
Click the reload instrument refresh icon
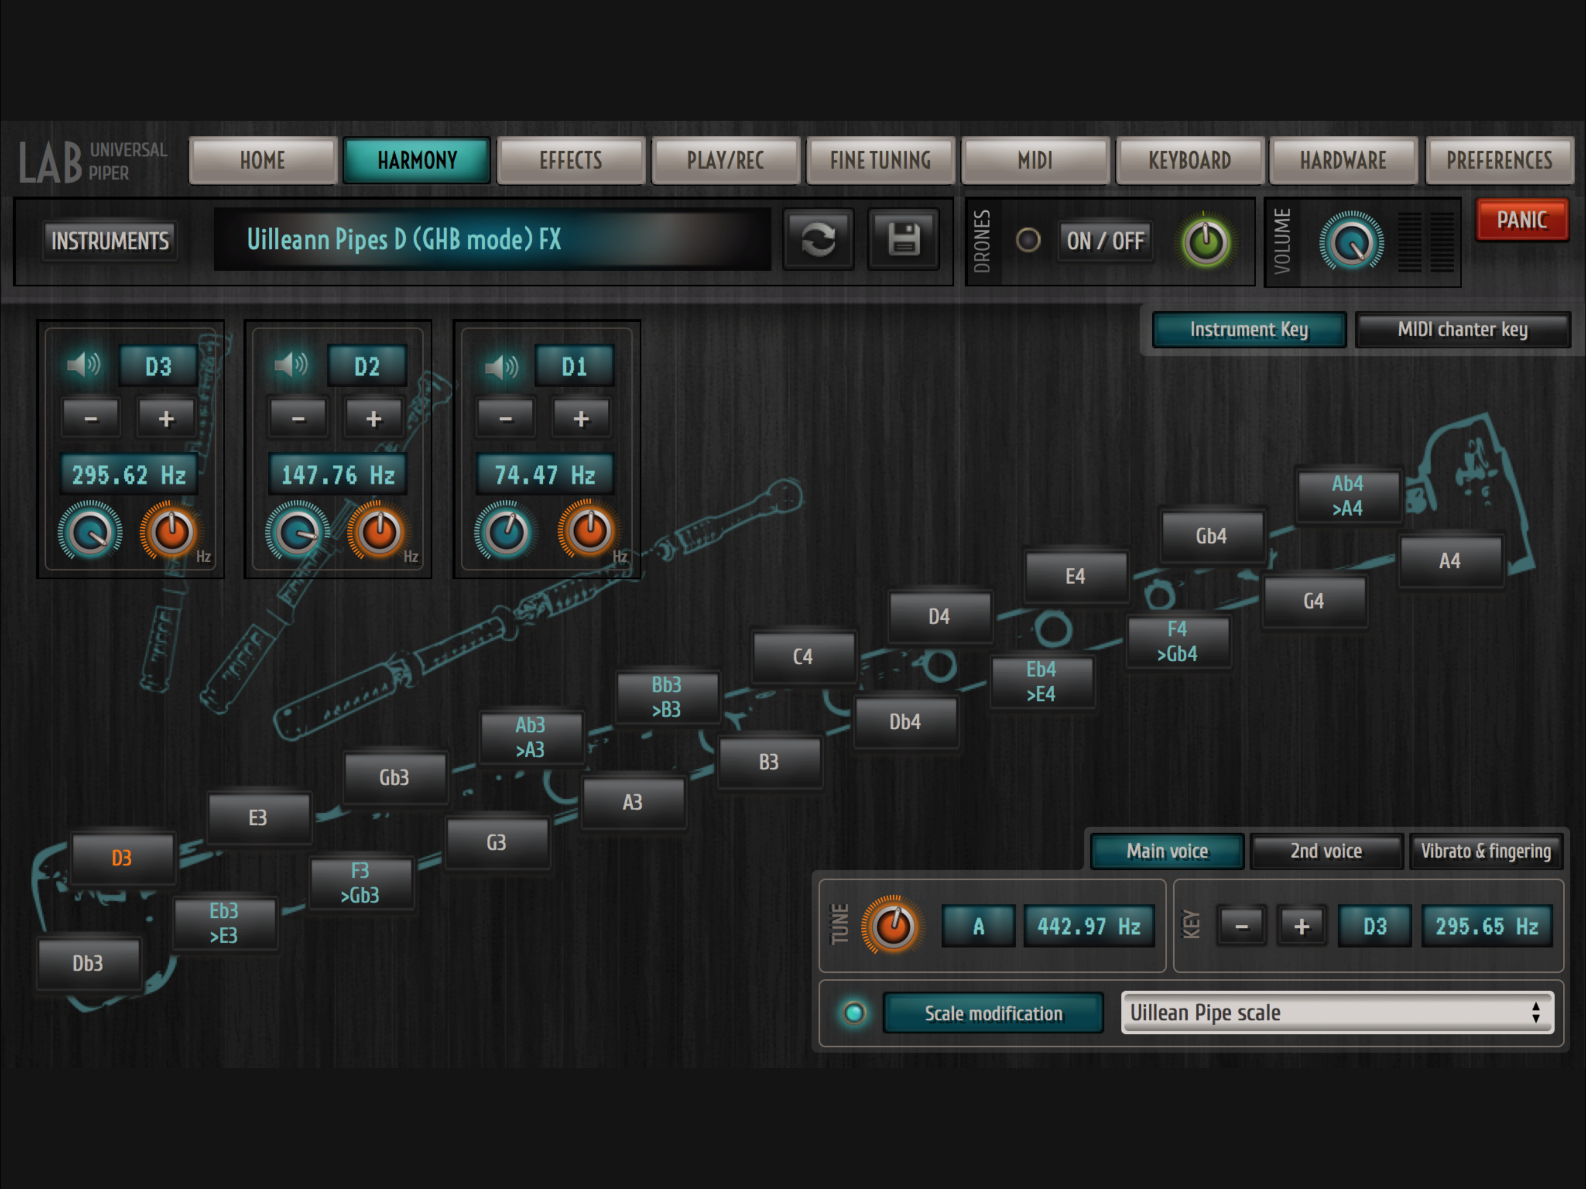[818, 240]
